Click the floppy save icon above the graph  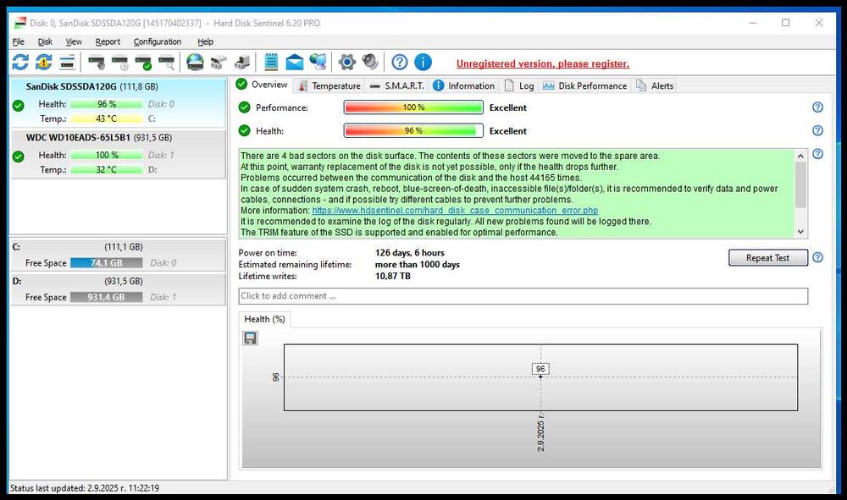click(250, 338)
